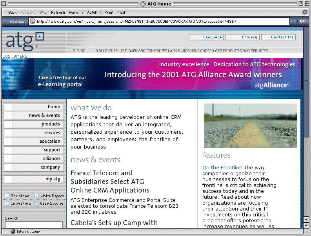Open Cabela's Sets up Camp headline
The width and height of the screenshot is (311, 236).
(114, 223)
